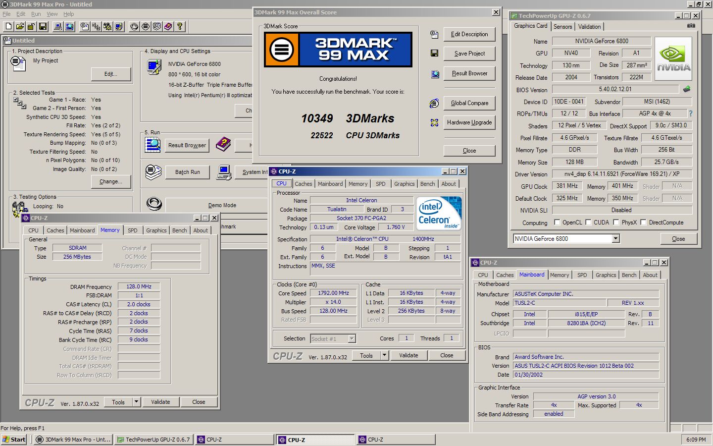
Task: Click the taskbar clock showing 6:09 PM
Action: 696,440
